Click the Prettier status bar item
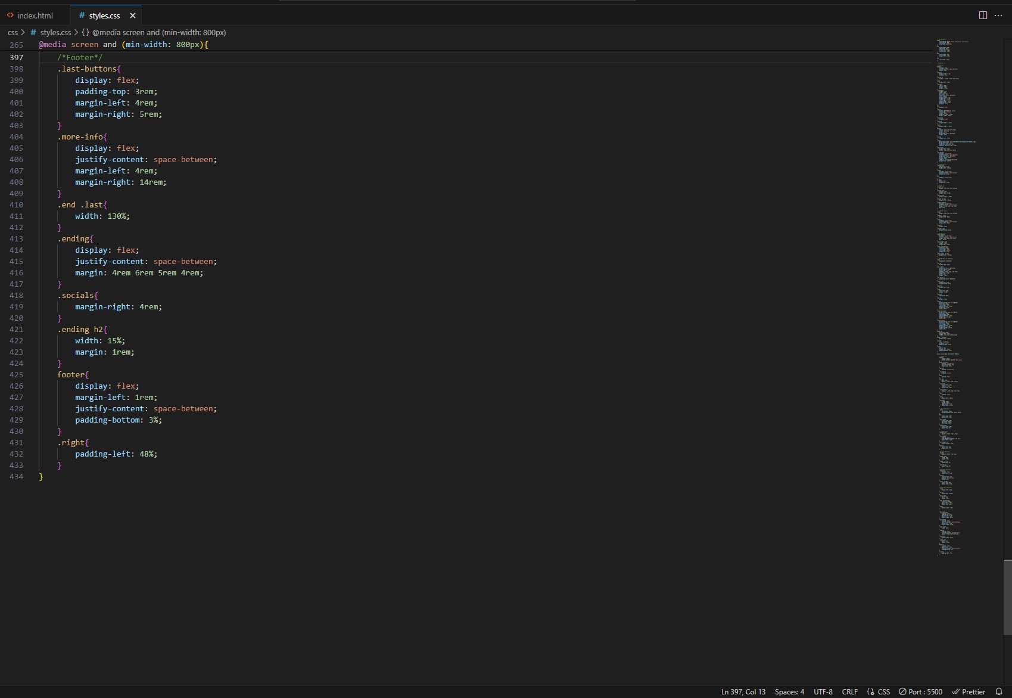Screen dimensions: 1012x698 tap(969, 691)
